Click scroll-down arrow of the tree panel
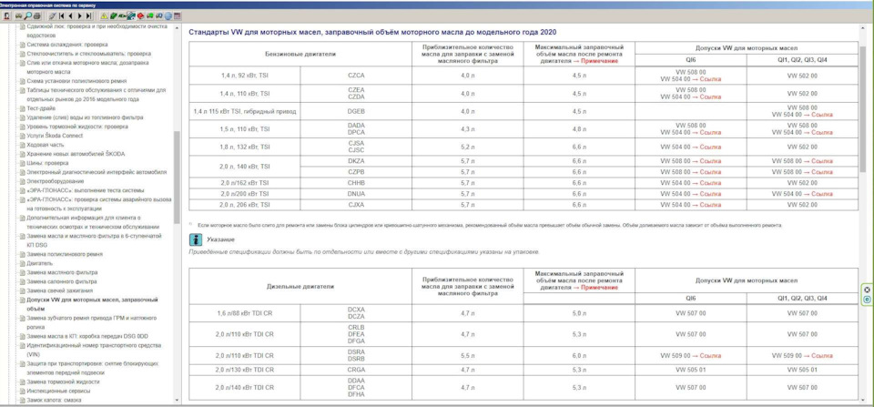 pyautogui.click(x=178, y=401)
